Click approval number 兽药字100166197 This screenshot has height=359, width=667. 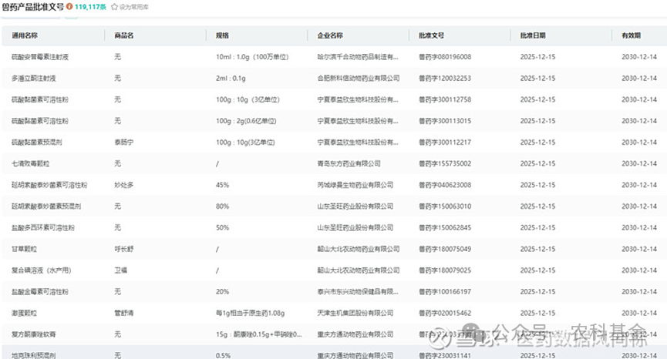[x=445, y=291]
